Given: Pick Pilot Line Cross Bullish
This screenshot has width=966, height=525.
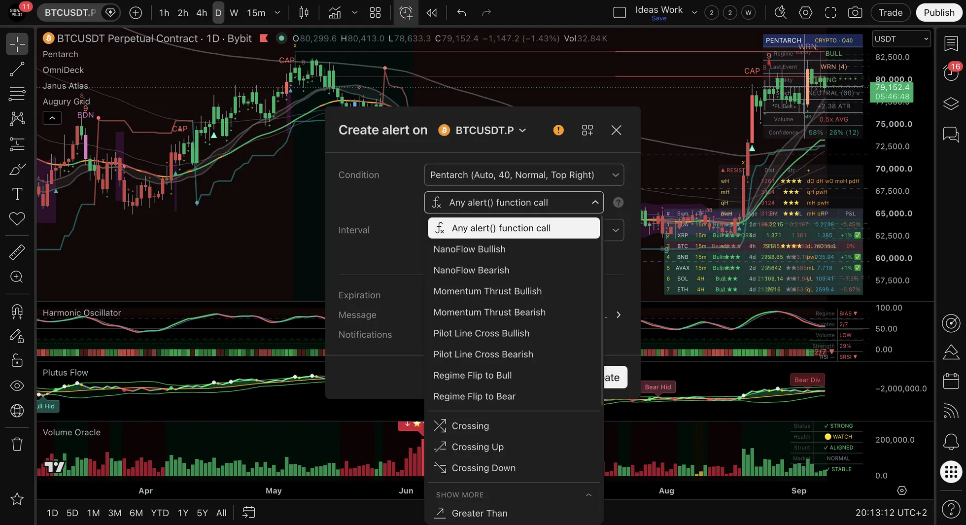Looking at the screenshot, I should [514, 334].
